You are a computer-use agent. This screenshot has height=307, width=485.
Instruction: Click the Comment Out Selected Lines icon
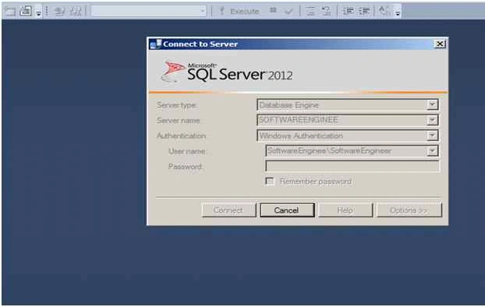[310, 11]
